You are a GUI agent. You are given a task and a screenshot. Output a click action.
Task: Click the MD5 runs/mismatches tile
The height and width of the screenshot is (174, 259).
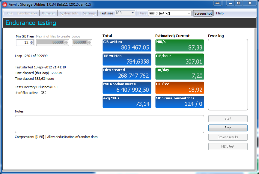(x=180, y=102)
